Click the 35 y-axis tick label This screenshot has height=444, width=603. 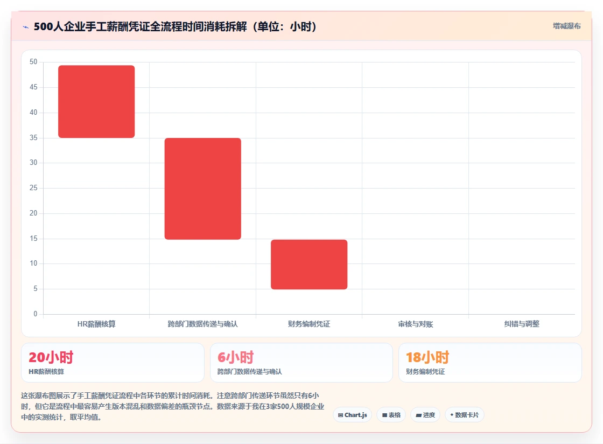pyautogui.click(x=33, y=138)
